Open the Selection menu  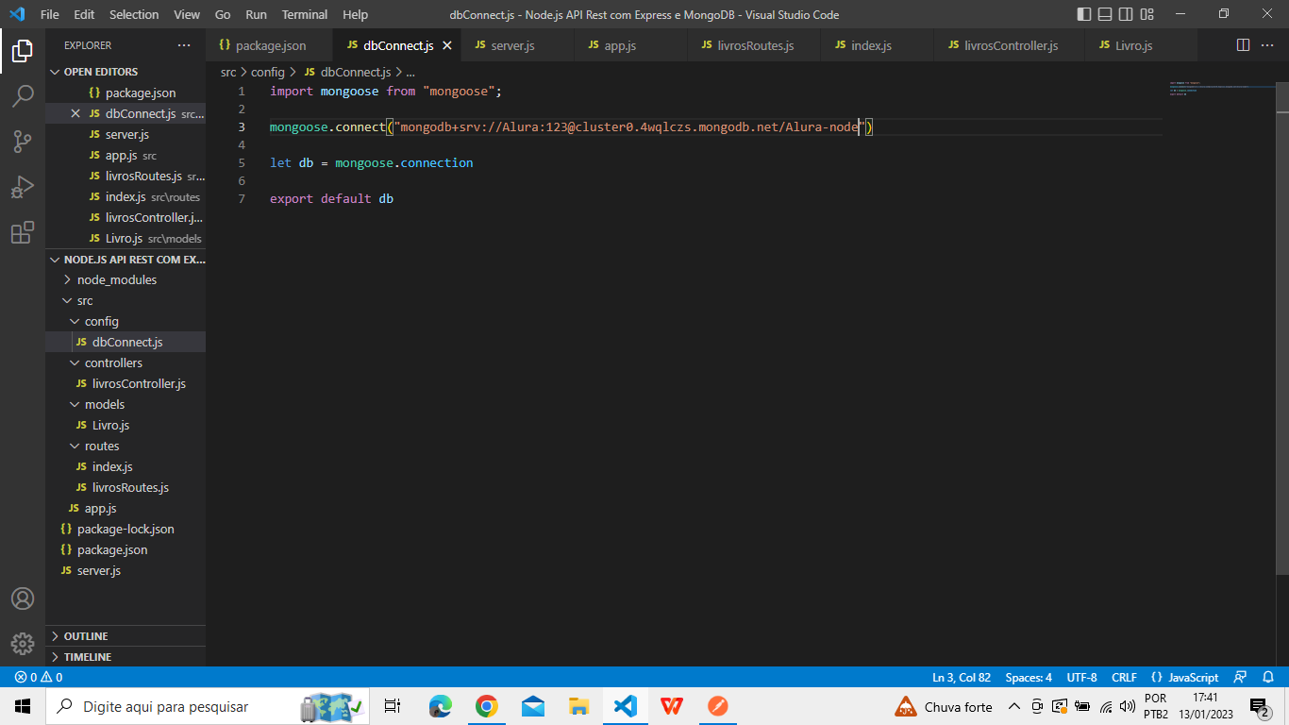(134, 14)
